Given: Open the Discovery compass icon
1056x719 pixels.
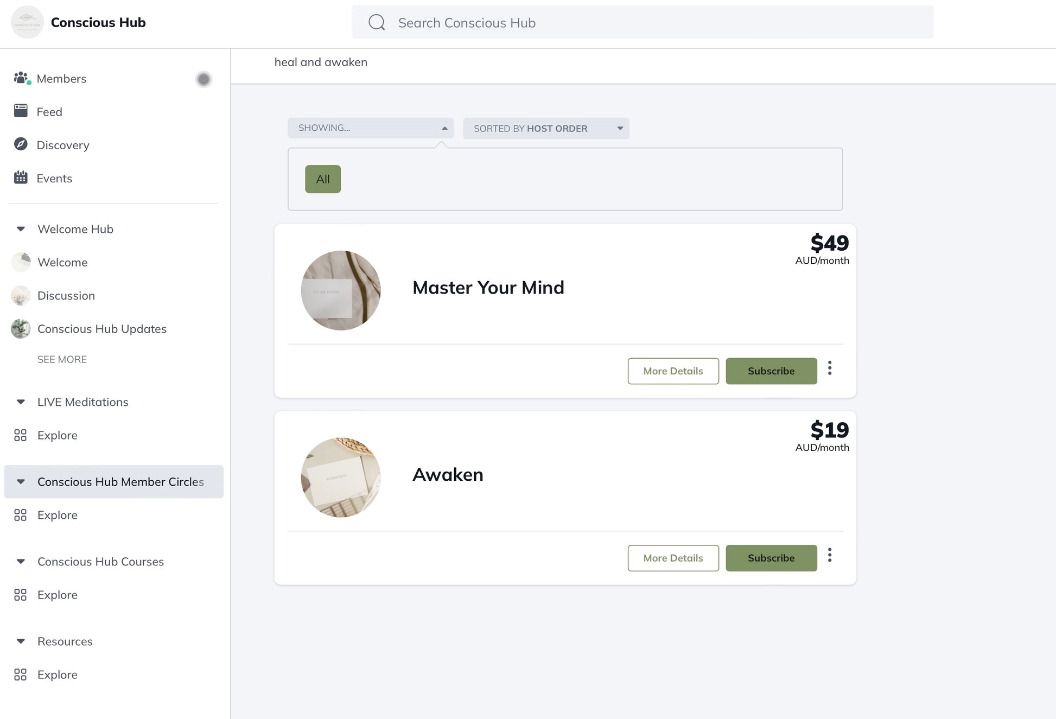Looking at the screenshot, I should point(21,144).
